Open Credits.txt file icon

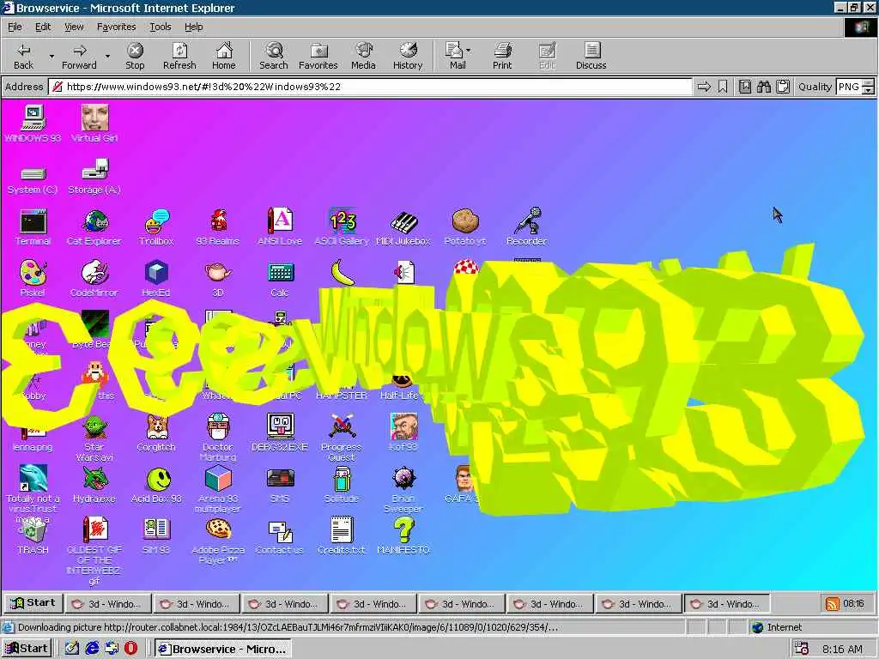pos(342,535)
